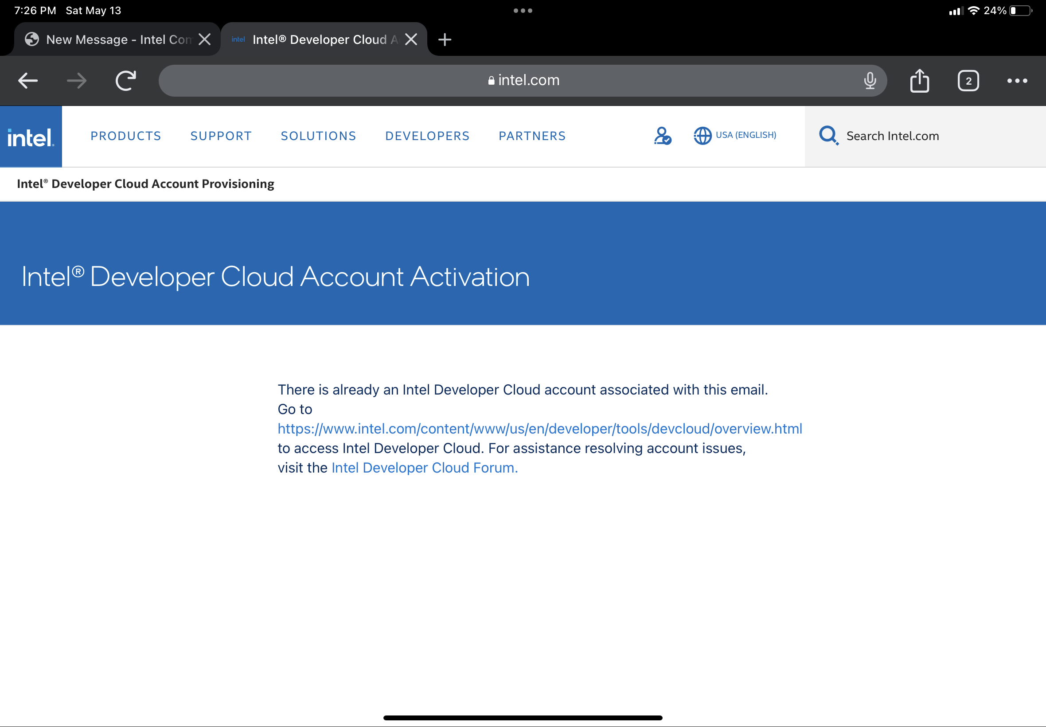Open the tab overview showing 2 tabs
The height and width of the screenshot is (727, 1046).
968,81
